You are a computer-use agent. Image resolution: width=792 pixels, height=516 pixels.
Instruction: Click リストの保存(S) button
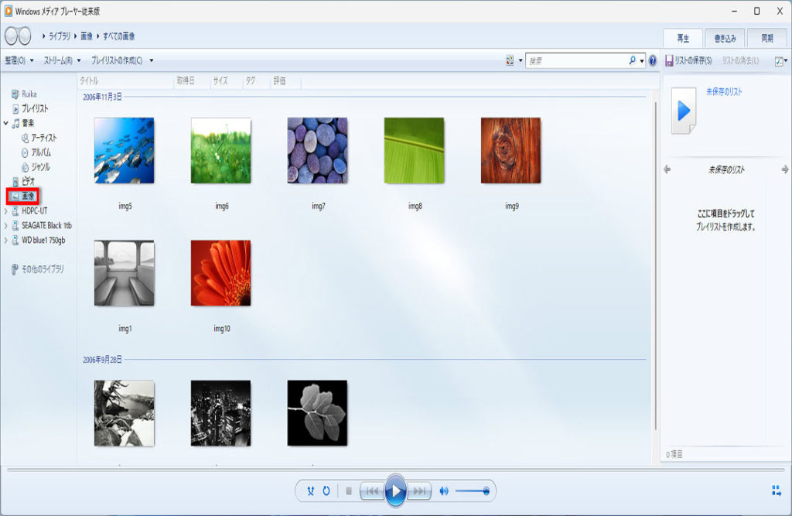point(688,60)
